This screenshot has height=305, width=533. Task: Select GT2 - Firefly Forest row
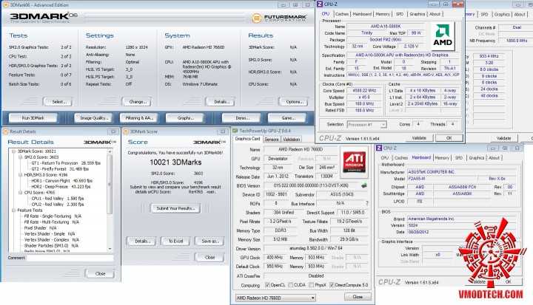60,169
